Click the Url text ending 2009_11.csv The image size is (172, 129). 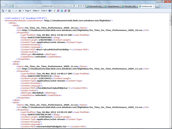tap(82, 69)
